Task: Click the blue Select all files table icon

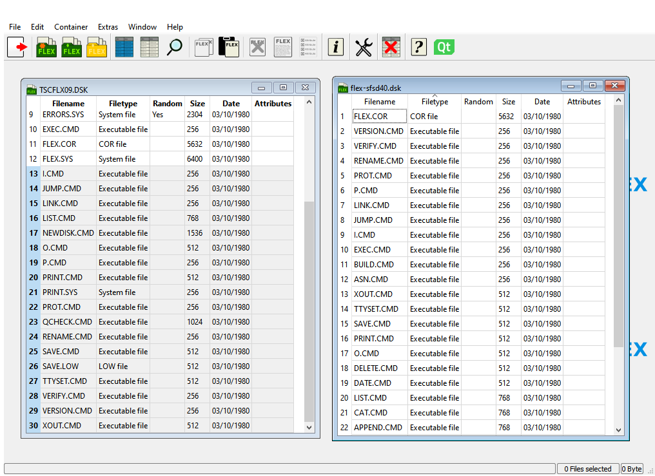Action: click(124, 47)
